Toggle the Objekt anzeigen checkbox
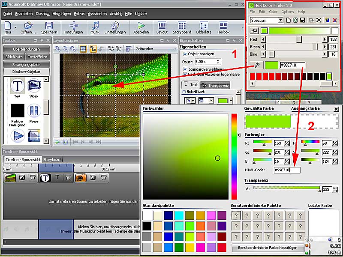This screenshot has width=343, height=257. (x=185, y=54)
